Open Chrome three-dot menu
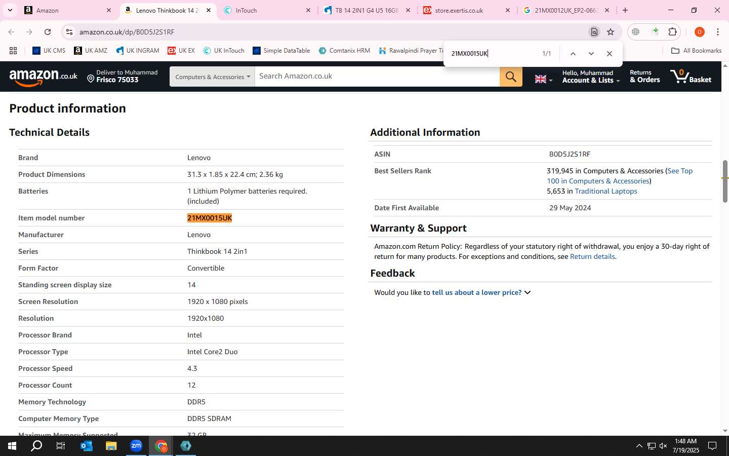The width and height of the screenshot is (729, 456). click(718, 32)
